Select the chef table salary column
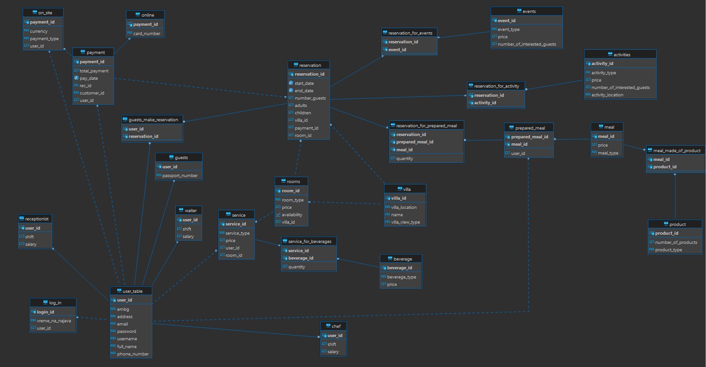 [333, 351]
